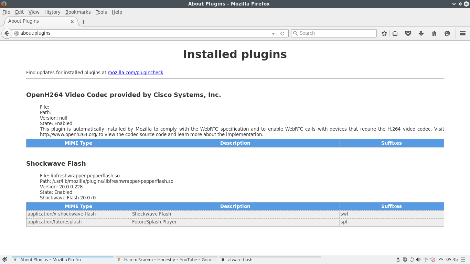Image resolution: width=470 pixels, height=264 pixels.
Task: Click the Shockwave Flash section heading
Action: pyautogui.click(x=56, y=164)
